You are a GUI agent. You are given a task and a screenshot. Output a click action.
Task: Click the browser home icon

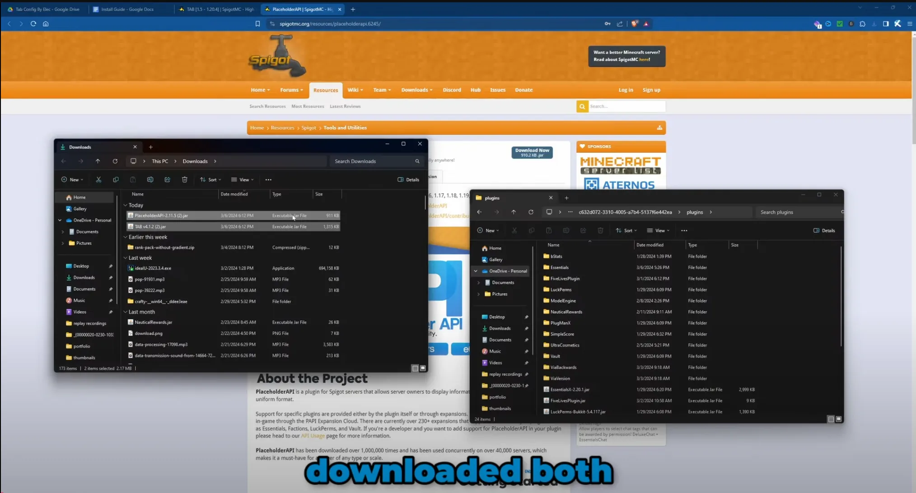(46, 23)
